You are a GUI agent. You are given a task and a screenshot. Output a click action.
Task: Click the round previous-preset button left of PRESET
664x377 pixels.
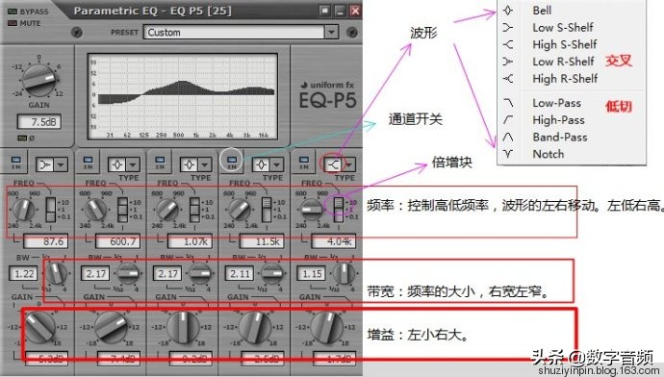coord(77,32)
